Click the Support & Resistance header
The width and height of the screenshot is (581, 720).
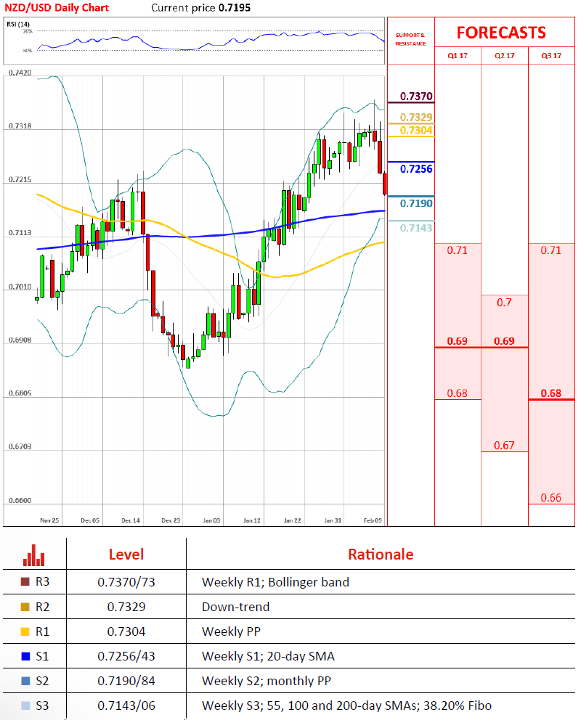(410, 39)
